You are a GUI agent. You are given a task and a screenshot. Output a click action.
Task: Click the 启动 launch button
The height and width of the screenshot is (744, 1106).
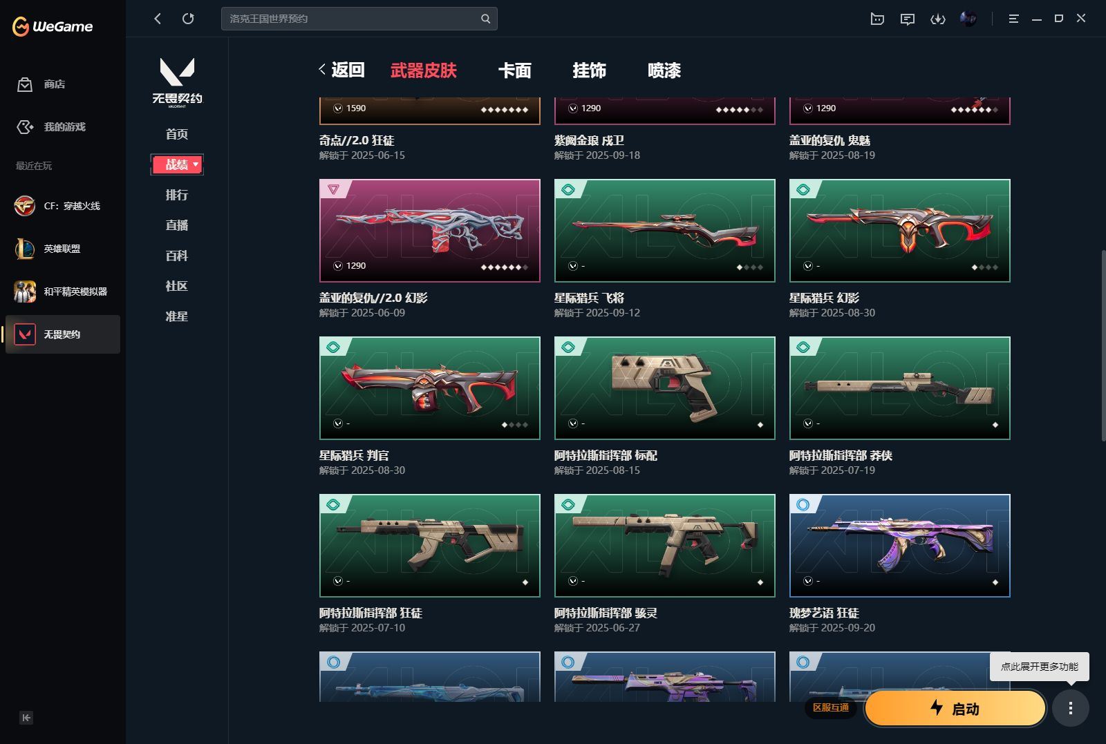click(x=955, y=708)
